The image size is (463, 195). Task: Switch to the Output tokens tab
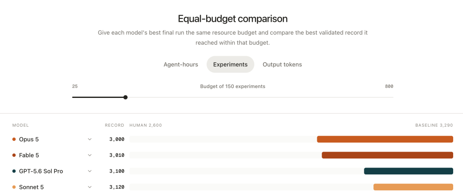(282, 64)
